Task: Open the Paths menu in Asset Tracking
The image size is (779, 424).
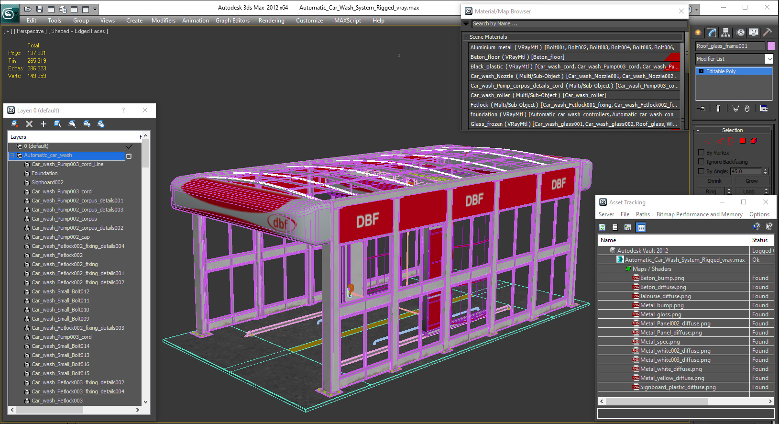Action: click(643, 214)
